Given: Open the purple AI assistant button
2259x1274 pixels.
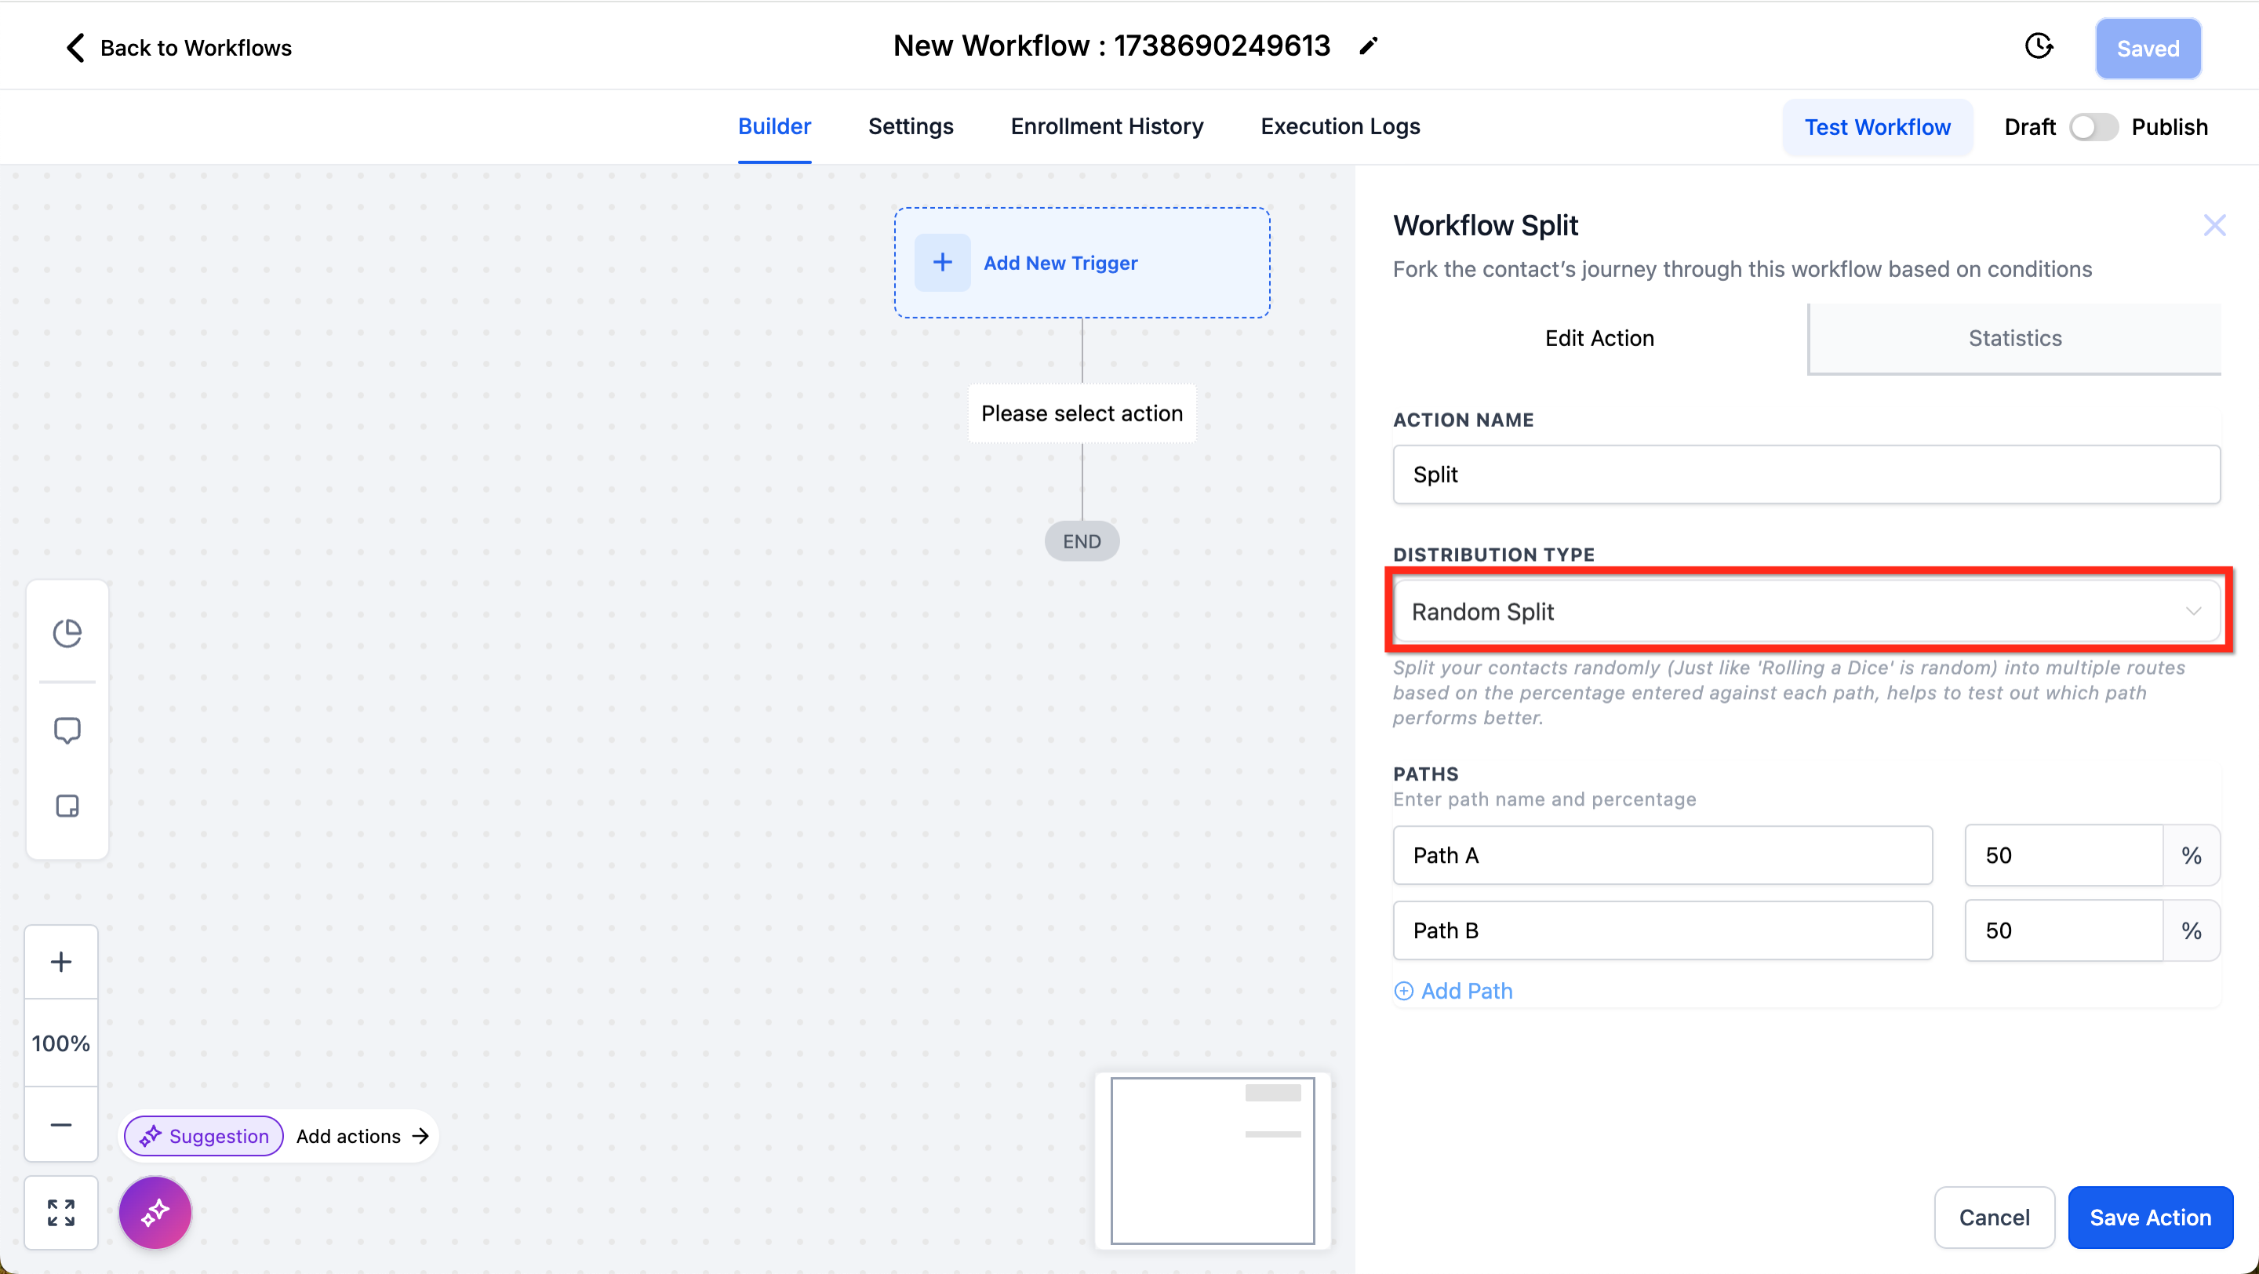Looking at the screenshot, I should (155, 1213).
